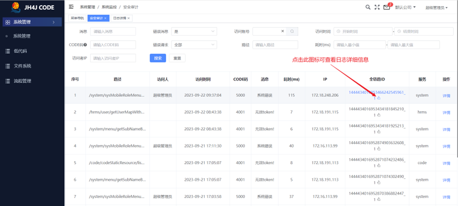Click the 低代码 list icon in the sidebar
The image size is (458, 206).
point(8,51)
